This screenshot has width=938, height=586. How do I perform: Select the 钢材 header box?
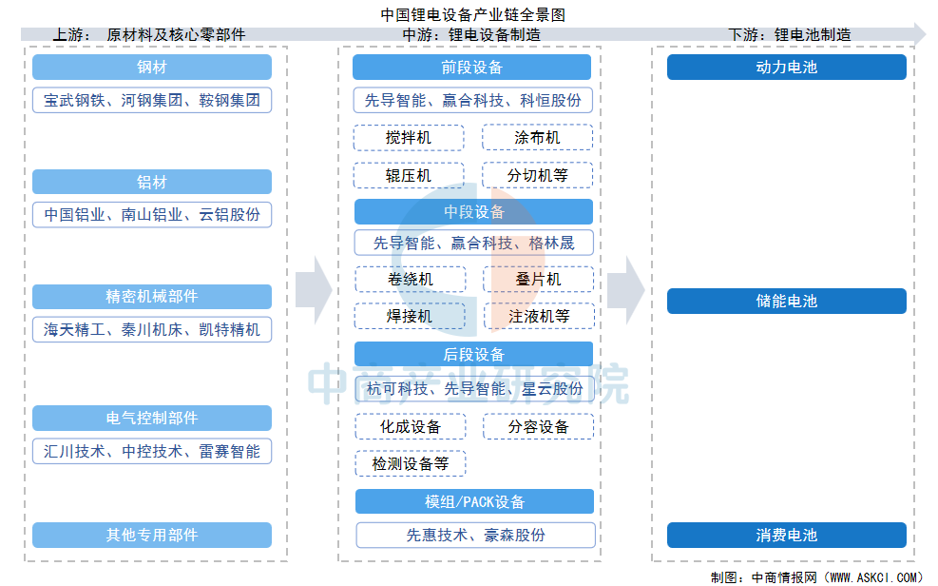coord(152,68)
